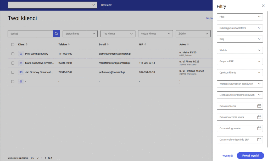Open calendar for Data synchronizacji do ERP
Viewport: 268px width, 161px height.
pos(259,140)
